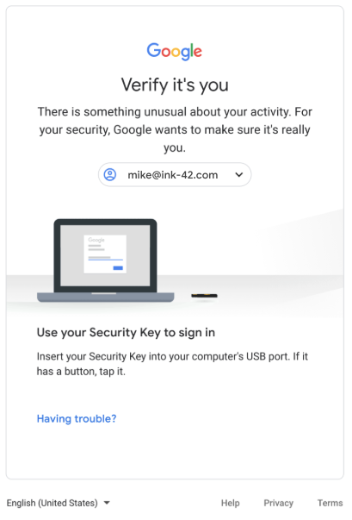The height and width of the screenshot is (520, 352).
Task: Click the mini sign-in card on laptop screen
Action: pos(105,254)
